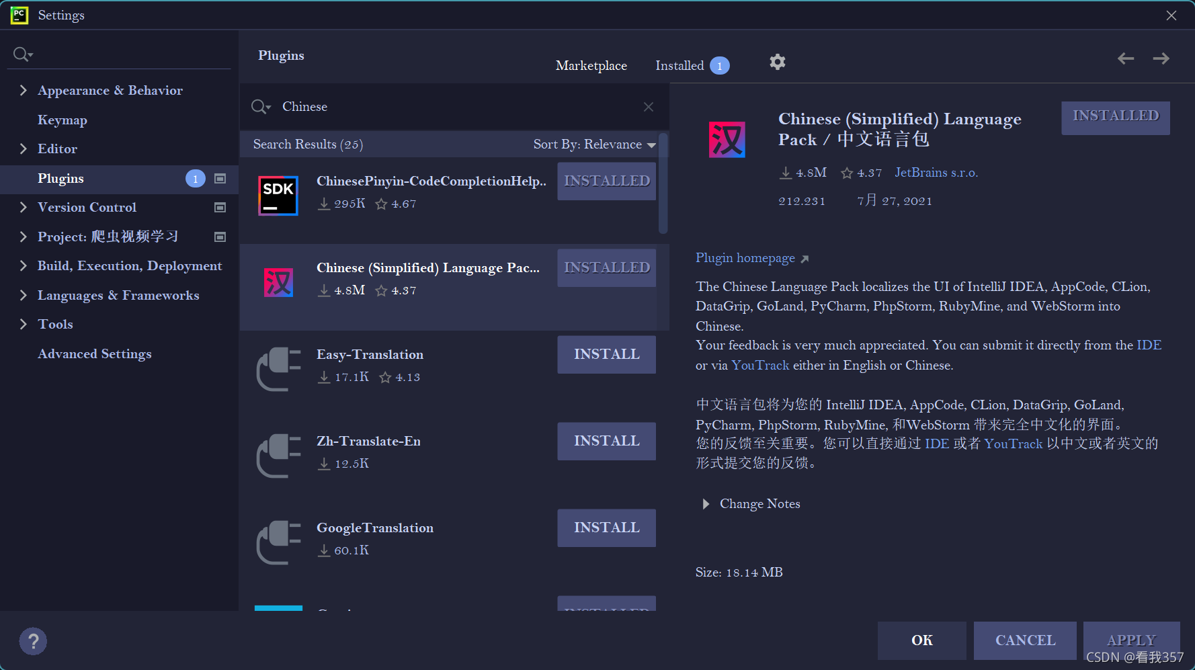Expand Build, Execution, Deployment section
Image resolution: width=1195 pixels, height=670 pixels.
[x=24, y=265]
